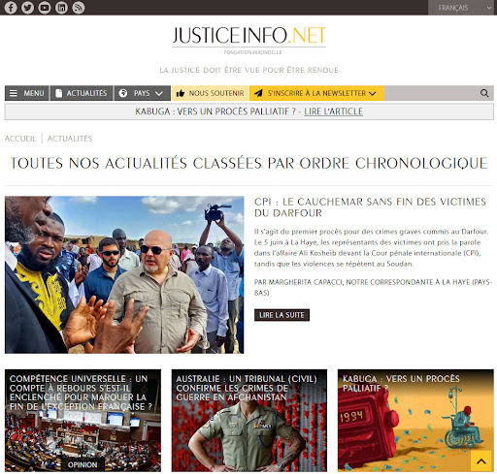Open the hamburger Menu item
Screen dimensions: 497x474
(x=27, y=93)
